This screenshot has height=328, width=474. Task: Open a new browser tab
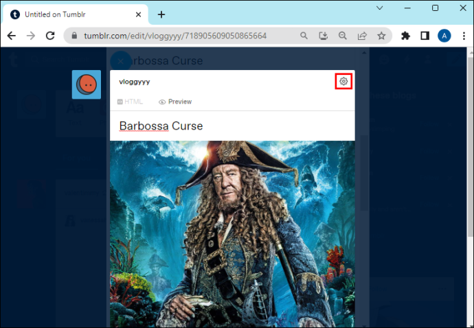(161, 14)
